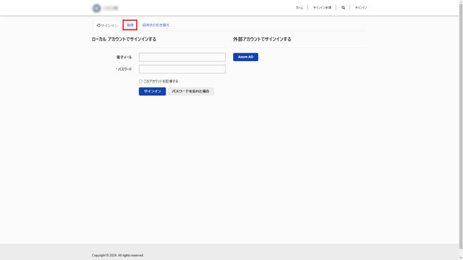Viewport: 463px width, 260px height.
Task: Click the site logo in the header
Action: click(x=105, y=8)
